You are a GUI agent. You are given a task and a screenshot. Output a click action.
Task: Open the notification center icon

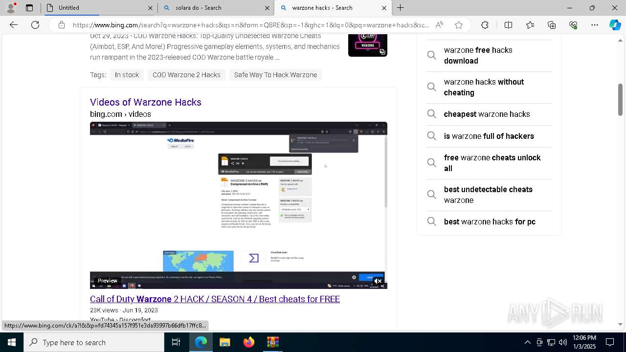click(x=610, y=342)
